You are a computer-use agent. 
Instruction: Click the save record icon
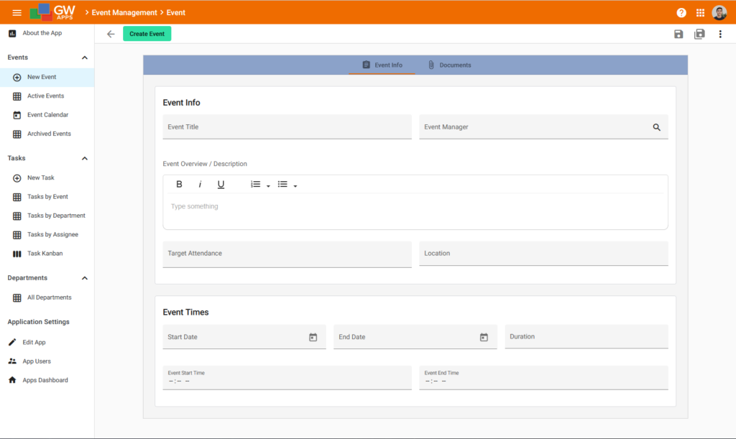click(x=678, y=34)
